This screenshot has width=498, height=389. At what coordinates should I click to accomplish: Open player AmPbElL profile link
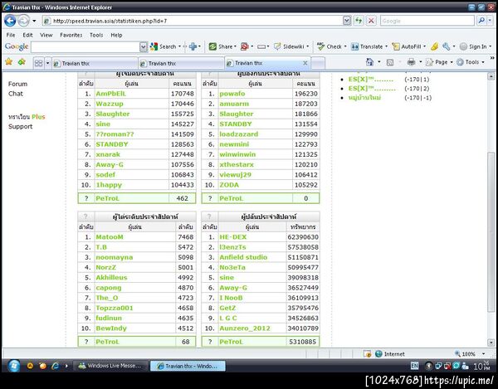click(111, 94)
